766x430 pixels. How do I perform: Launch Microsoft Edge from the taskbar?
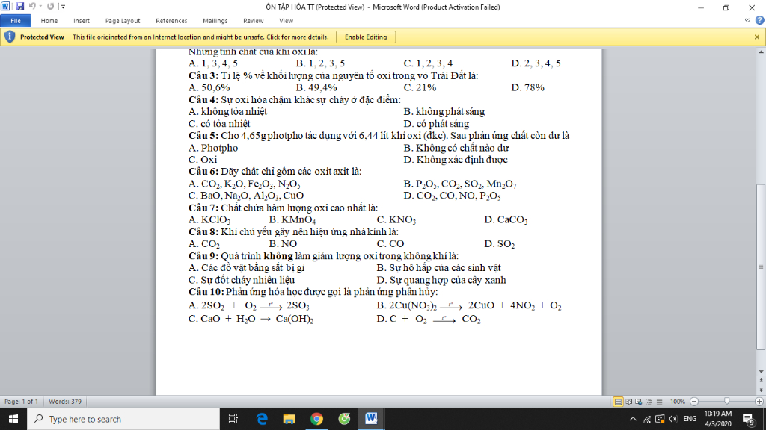click(x=262, y=419)
